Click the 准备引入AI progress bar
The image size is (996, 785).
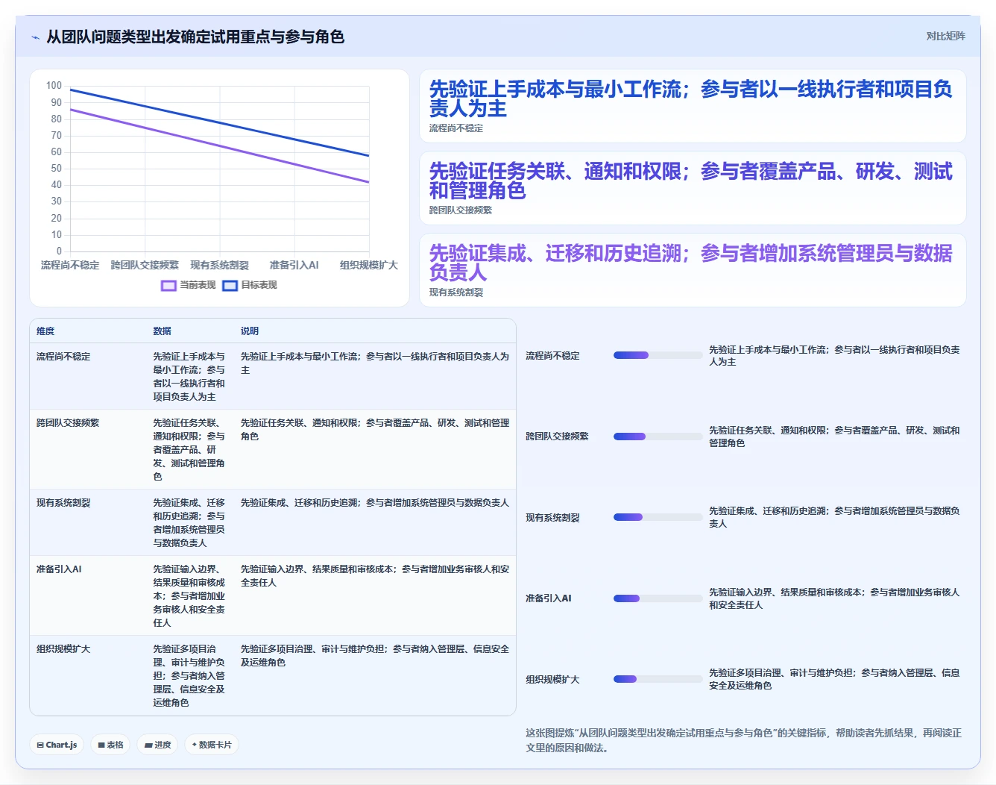[658, 598]
